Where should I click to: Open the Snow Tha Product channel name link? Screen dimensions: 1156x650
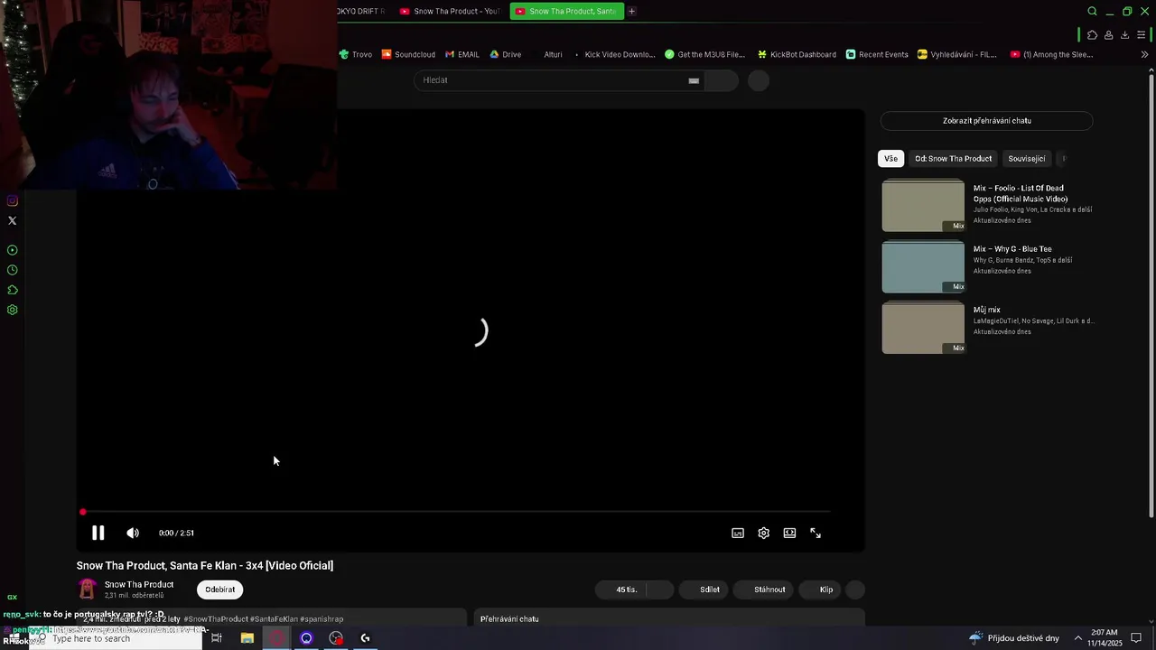[x=139, y=584]
